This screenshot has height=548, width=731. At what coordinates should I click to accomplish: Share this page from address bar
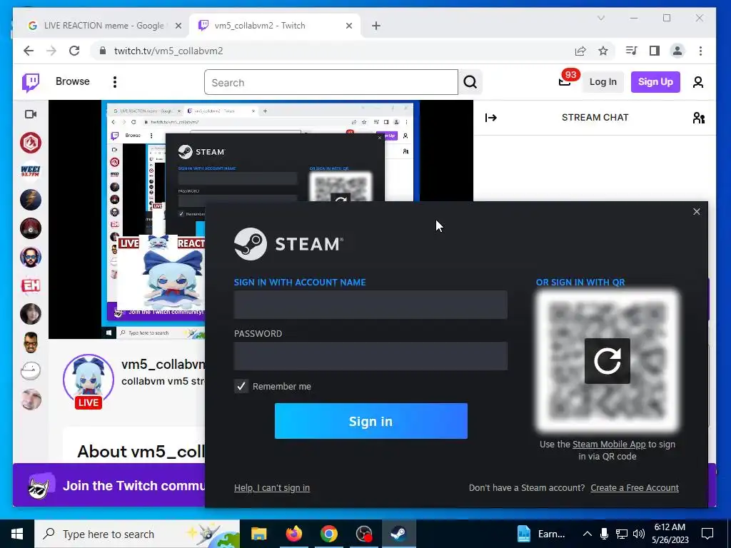(x=580, y=51)
